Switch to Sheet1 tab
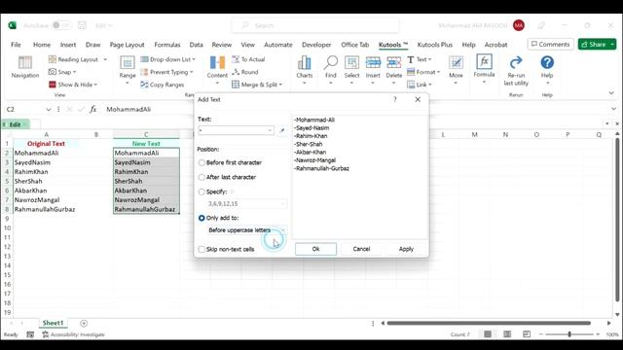This screenshot has width=623, height=350. click(53, 323)
